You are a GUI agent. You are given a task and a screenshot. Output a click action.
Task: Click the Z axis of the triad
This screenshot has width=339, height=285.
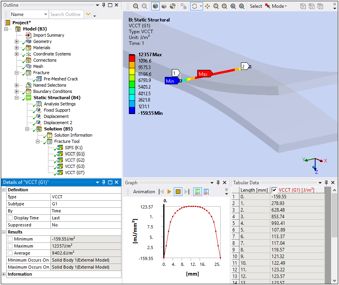pyautogui.click(x=316, y=169)
